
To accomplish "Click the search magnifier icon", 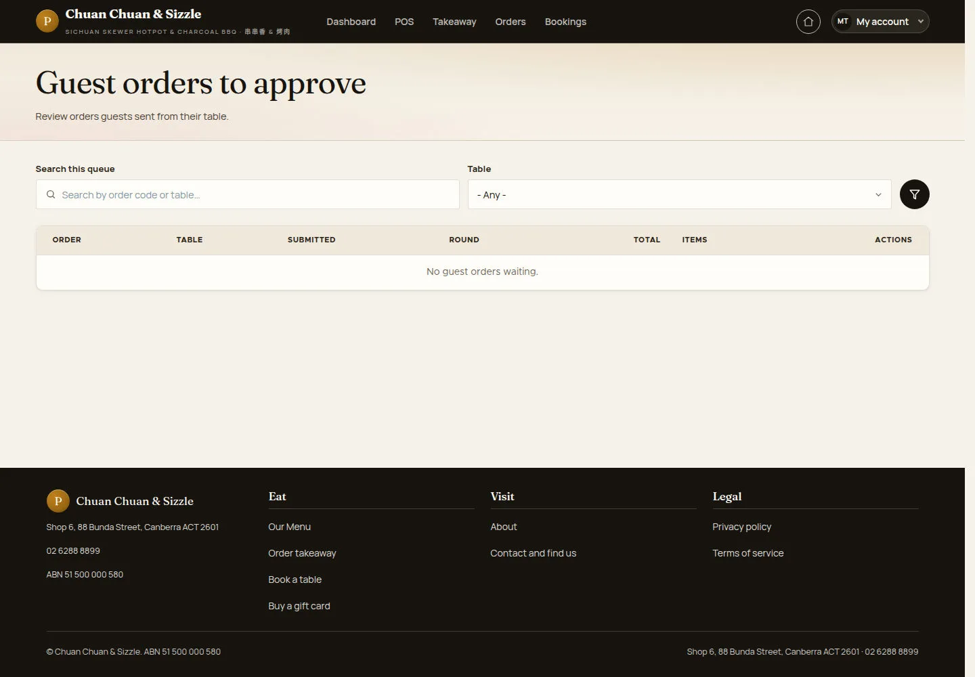I will [x=51, y=194].
